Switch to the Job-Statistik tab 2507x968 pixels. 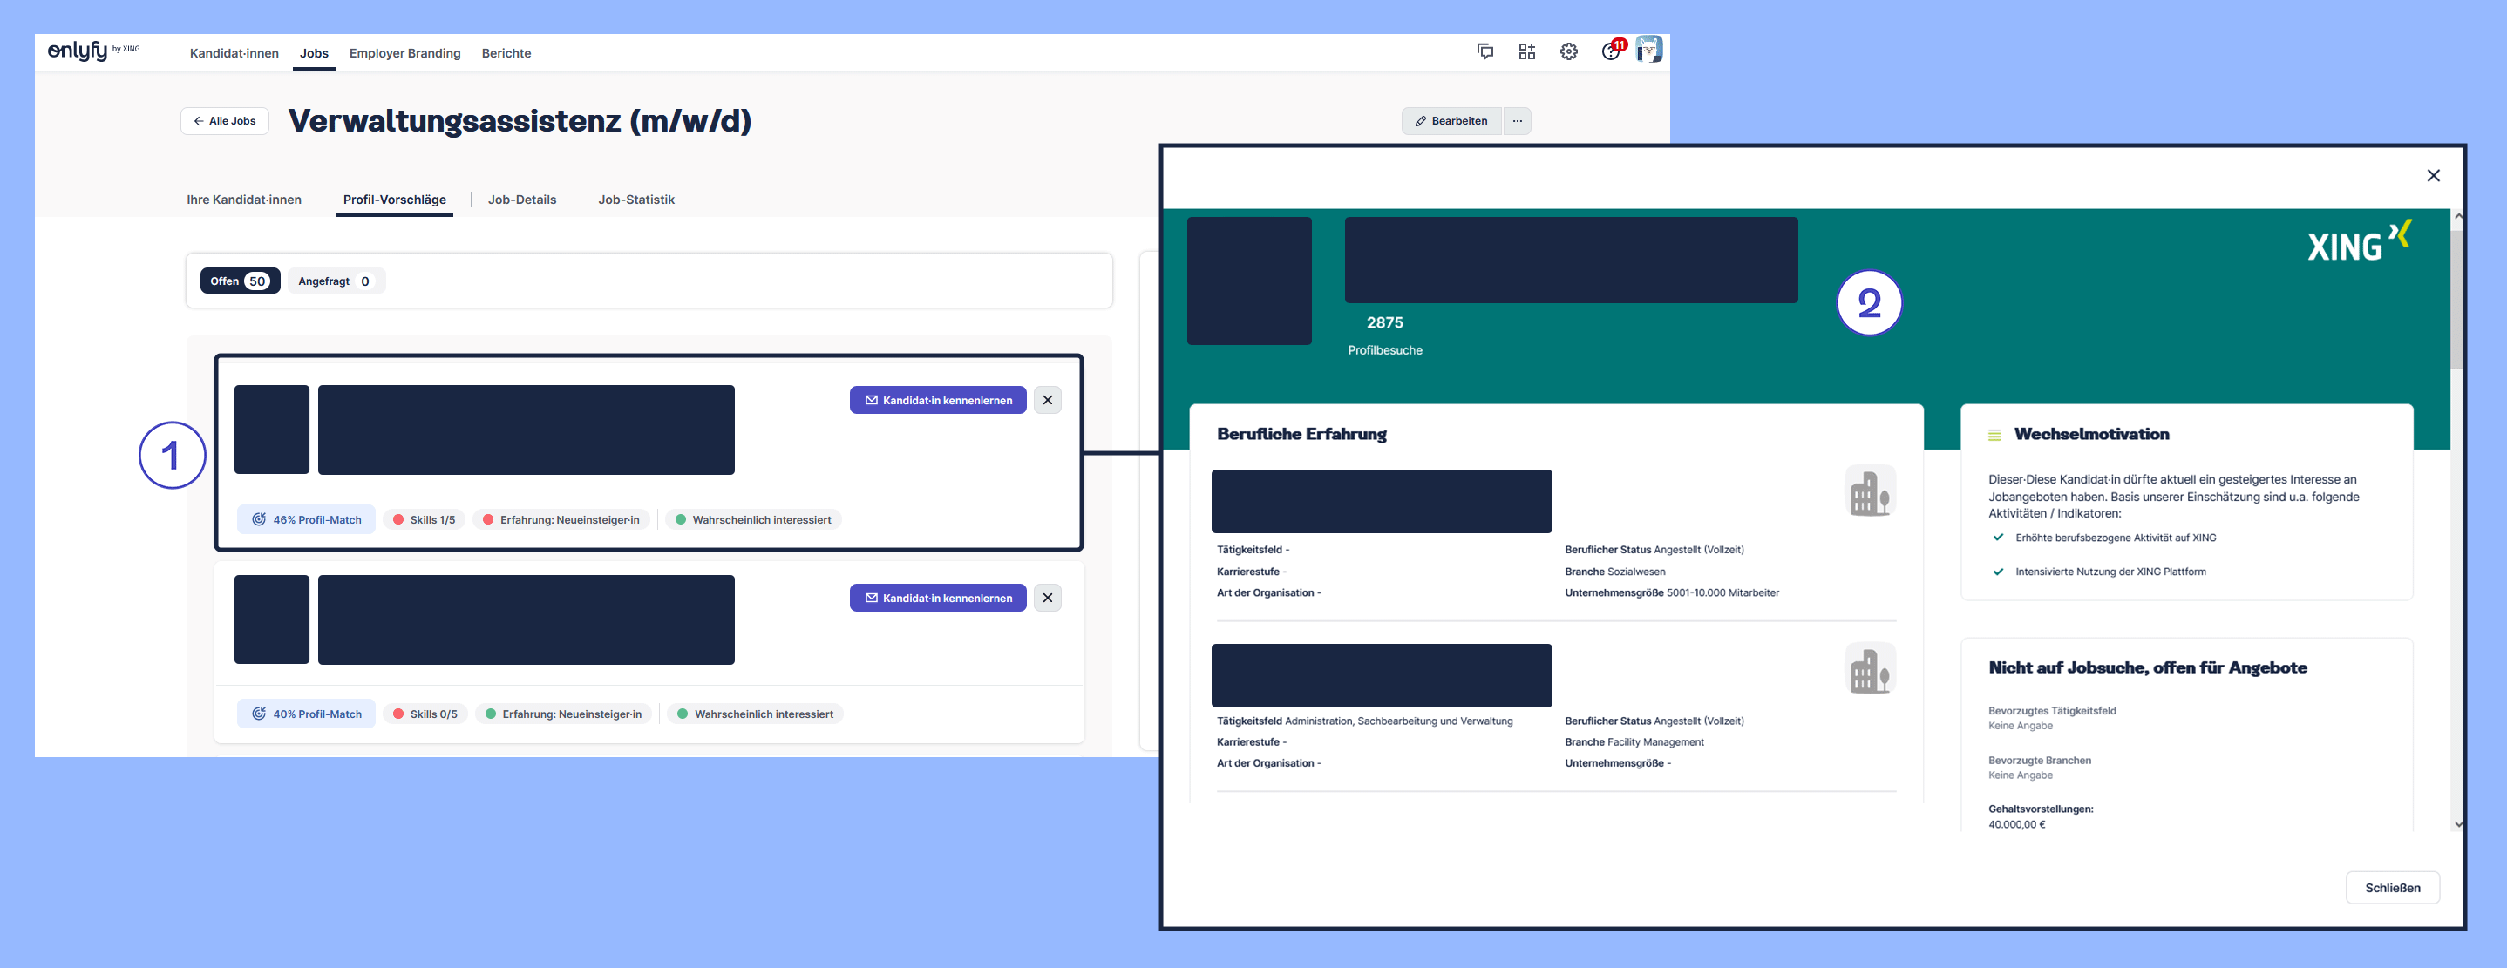tap(635, 200)
